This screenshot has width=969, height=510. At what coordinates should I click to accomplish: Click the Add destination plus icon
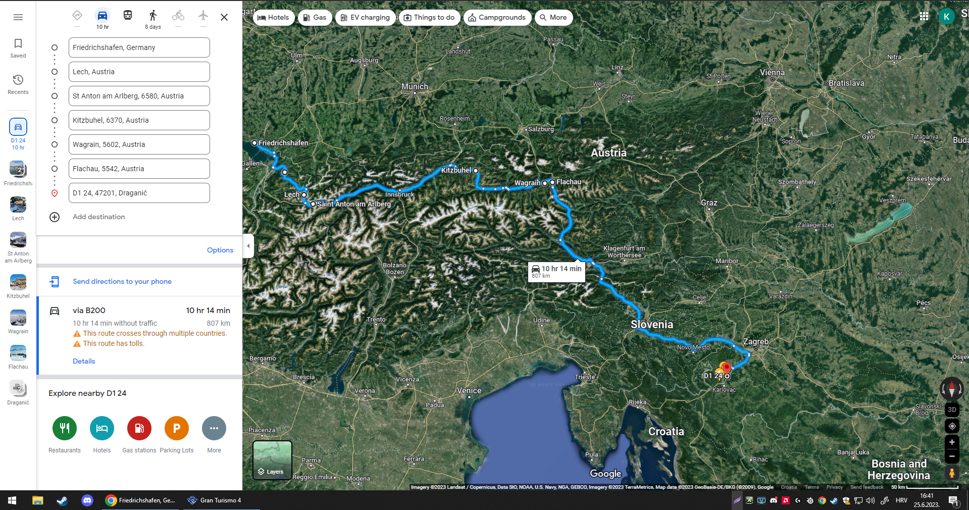tap(55, 217)
